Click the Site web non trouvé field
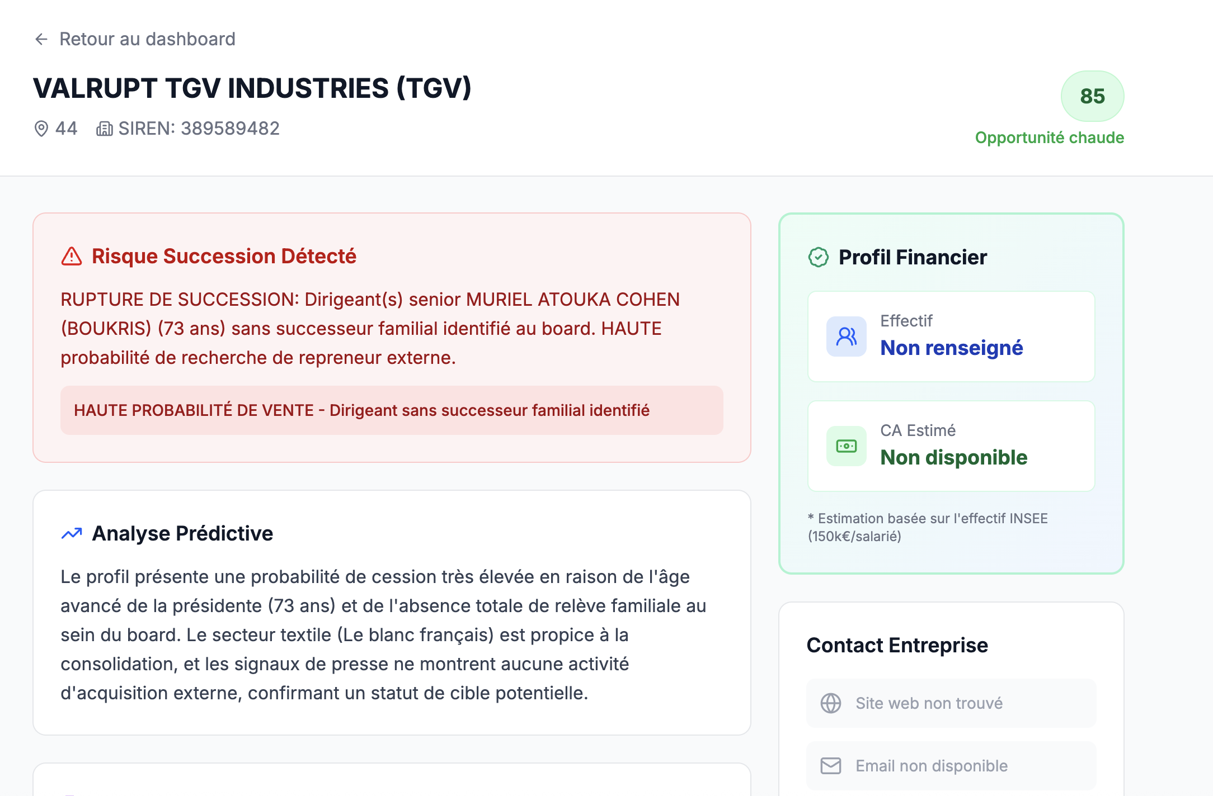The width and height of the screenshot is (1213, 796). tap(951, 703)
